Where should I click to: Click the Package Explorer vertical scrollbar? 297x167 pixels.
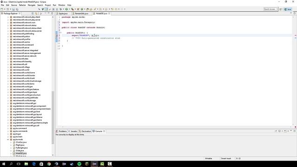point(53,117)
